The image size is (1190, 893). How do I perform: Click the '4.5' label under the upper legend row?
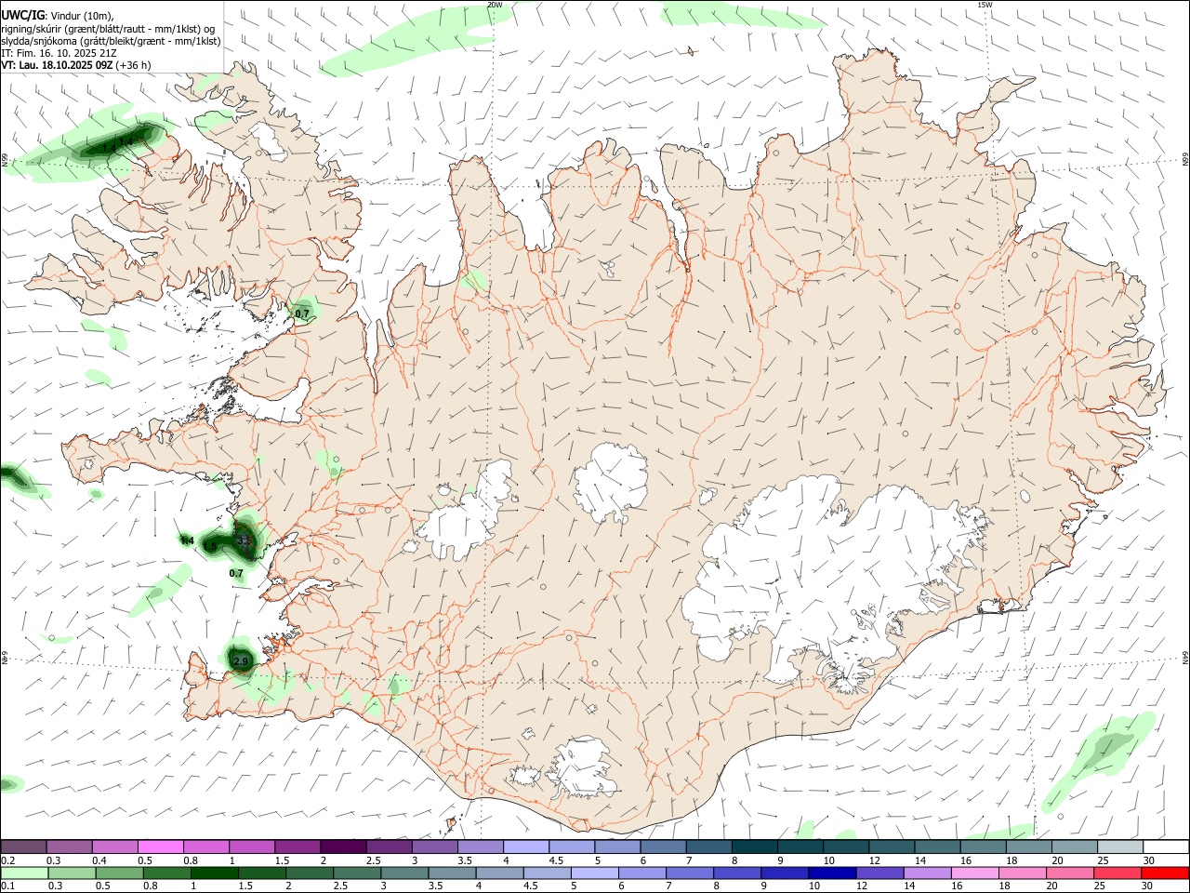556,860
